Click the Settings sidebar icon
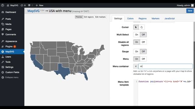Screen dimensions: 195x109 [3, 67]
